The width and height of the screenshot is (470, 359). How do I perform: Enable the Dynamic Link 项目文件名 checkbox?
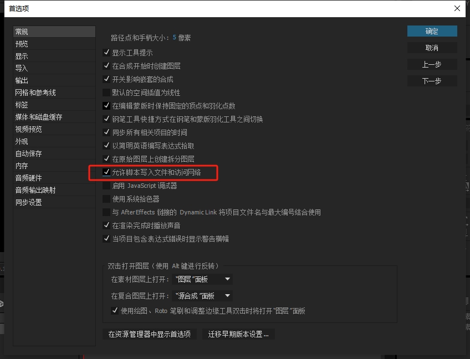[x=106, y=212]
